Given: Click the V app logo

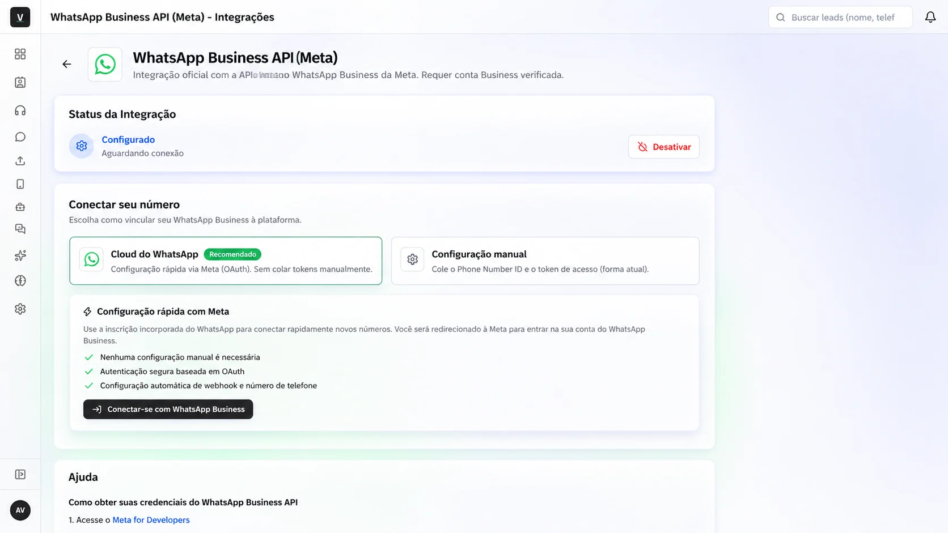Looking at the screenshot, I should pos(20,17).
